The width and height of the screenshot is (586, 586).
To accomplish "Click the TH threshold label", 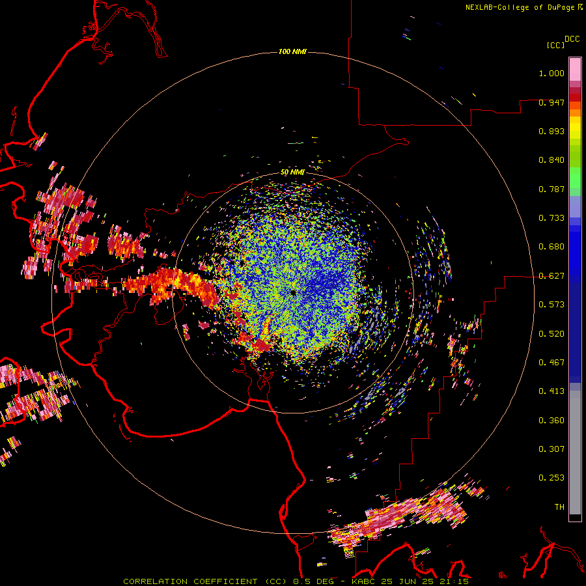I will click(x=559, y=507).
